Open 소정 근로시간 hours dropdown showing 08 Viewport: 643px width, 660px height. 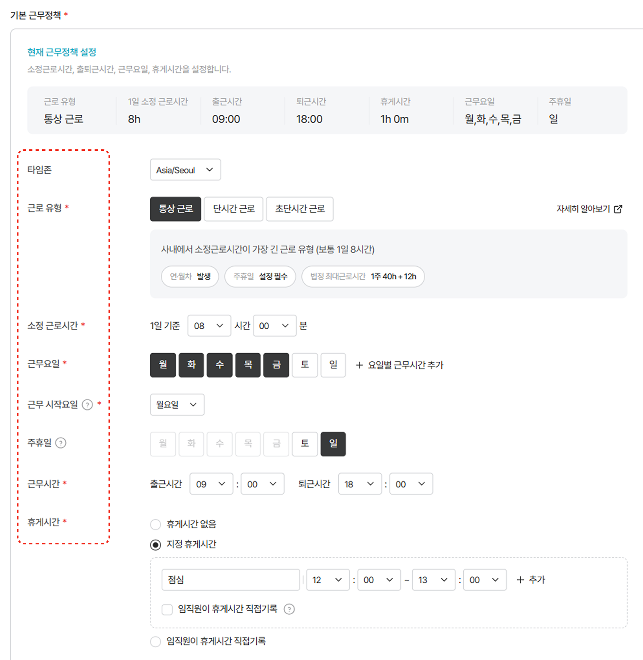pyautogui.click(x=209, y=326)
